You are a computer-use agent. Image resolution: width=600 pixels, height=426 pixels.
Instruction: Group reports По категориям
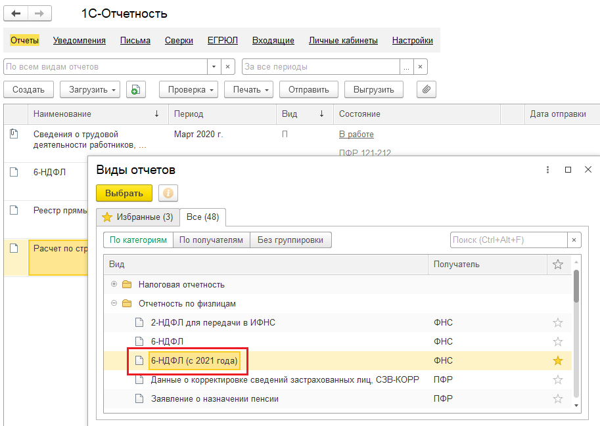click(x=138, y=240)
